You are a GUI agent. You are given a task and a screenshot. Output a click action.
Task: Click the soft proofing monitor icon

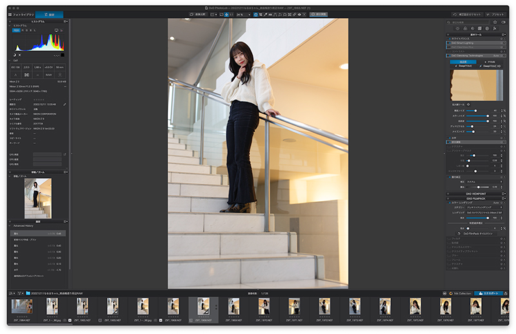57,30
